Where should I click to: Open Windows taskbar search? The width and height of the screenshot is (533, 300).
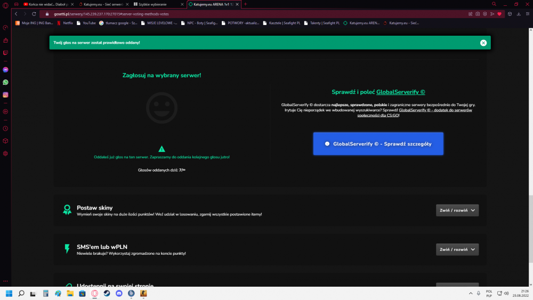click(21, 294)
